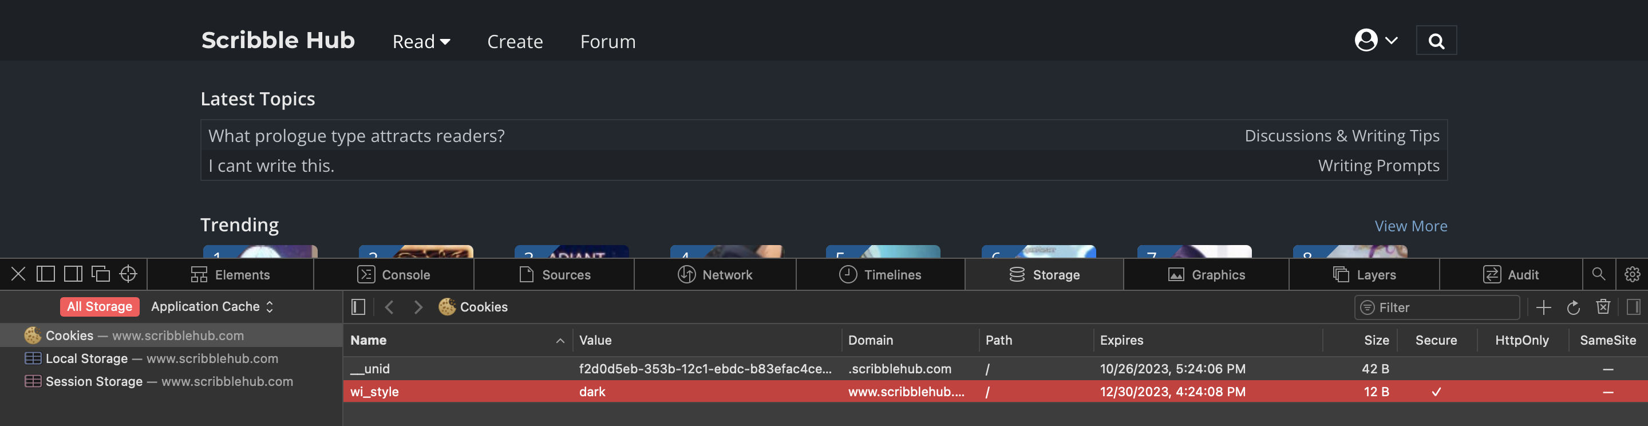Toggle the Secure checkmark on wi_style cookie
The width and height of the screenshot is (1648, 426).
click(x=1436, y=392)
